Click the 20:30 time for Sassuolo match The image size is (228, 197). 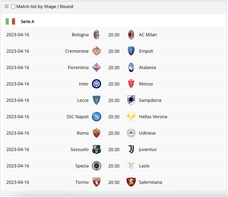point(114,149)
